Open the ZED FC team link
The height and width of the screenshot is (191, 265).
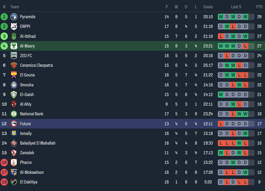point(26,56)
